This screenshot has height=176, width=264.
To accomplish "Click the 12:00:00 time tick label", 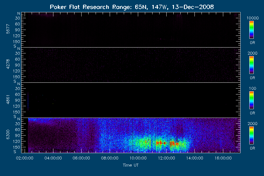I will tap(166, 158).
